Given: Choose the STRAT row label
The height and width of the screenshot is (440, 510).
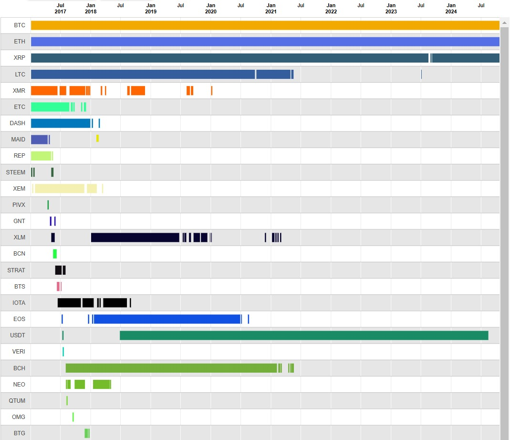Looking at the screenshot, I should (16, 270).
